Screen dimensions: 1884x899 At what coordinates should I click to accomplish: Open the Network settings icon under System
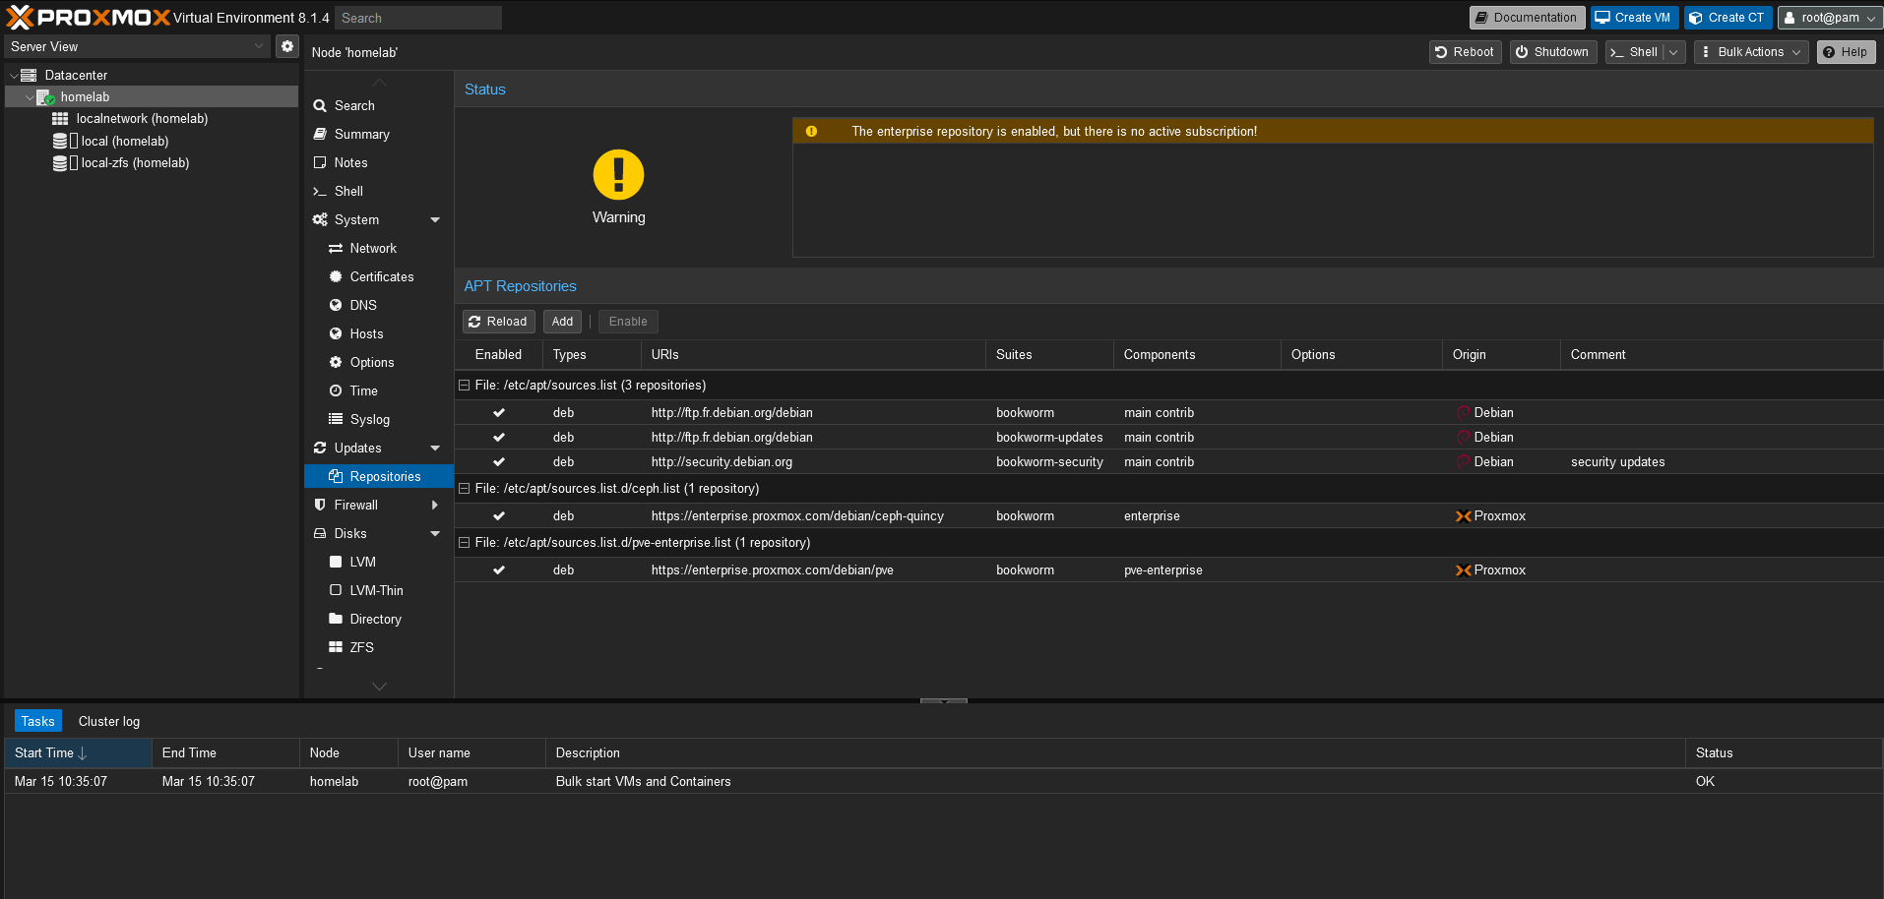pos(338,248)
